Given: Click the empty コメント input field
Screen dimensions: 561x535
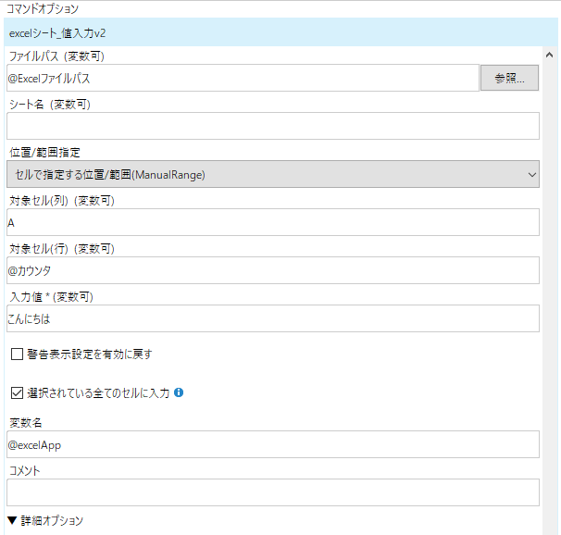Looking at the screenshot, I should pyautogui.click(x=273, y=492).
